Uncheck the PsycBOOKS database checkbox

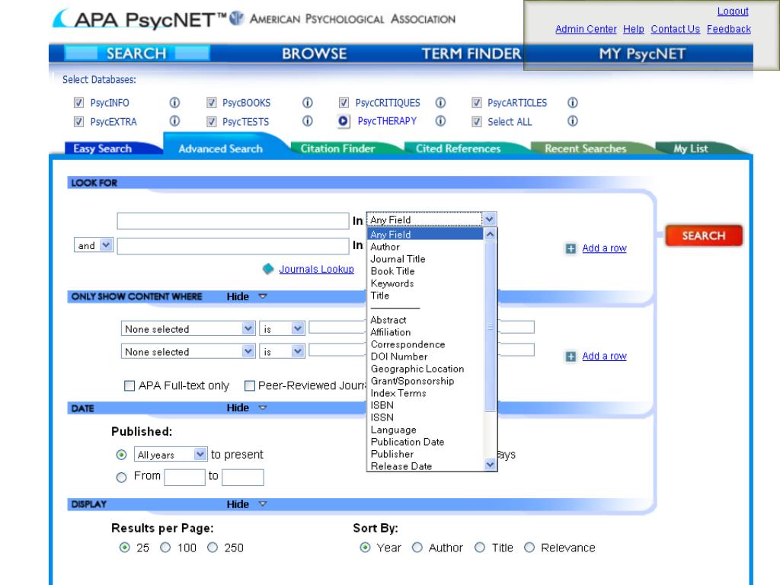[x=212, y=103]
